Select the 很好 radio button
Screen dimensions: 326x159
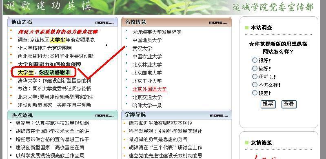pos(255,60)
